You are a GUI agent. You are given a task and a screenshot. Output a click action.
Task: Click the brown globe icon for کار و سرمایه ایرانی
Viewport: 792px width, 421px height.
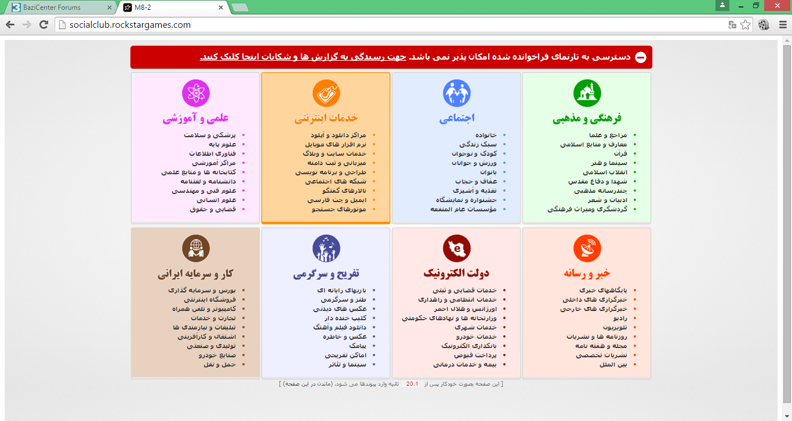click(195, 248)
